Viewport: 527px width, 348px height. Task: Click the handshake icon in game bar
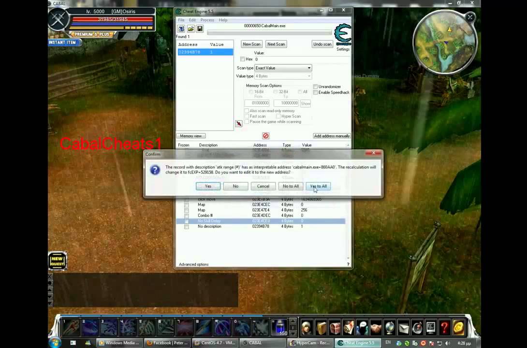click(x=376, y=327)
